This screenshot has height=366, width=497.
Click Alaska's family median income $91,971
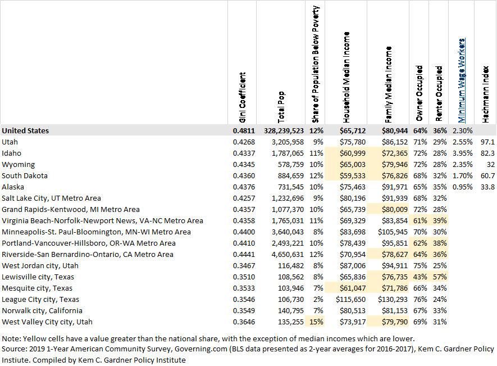395,187
